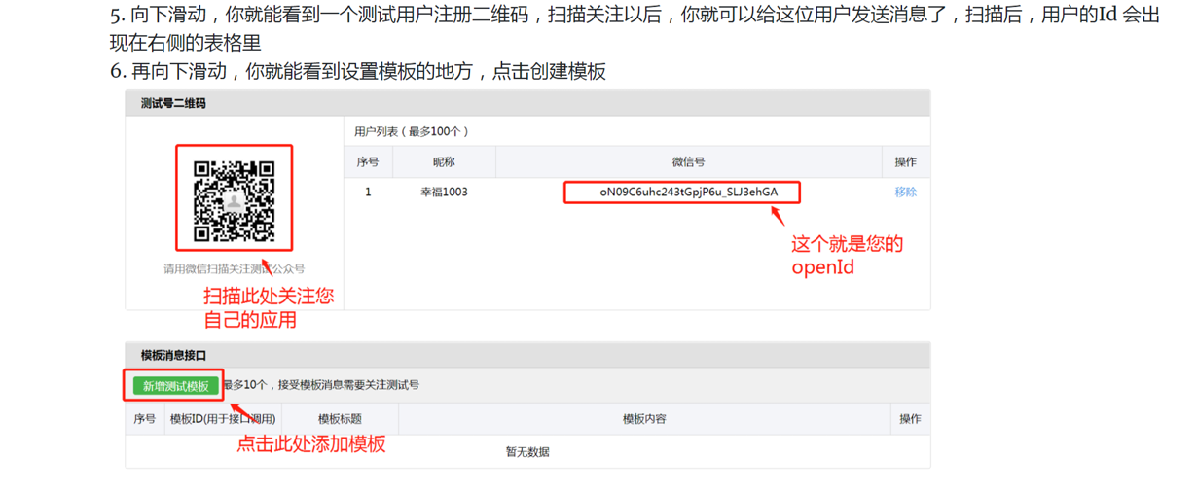The image size is (1197, 492).
Task: Click the 操作 header in template table
Action: click(910, 419)
